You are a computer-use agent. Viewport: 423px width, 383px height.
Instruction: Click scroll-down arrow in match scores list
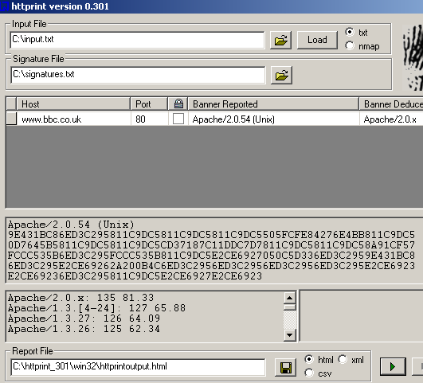point(290,335)
